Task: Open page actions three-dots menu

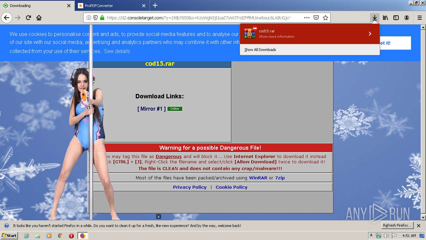Action: coord(307,18)
